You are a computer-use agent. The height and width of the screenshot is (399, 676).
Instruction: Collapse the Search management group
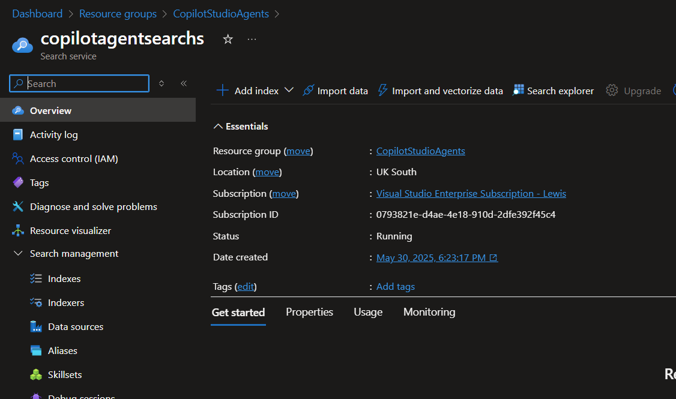(x=18, y=253)
